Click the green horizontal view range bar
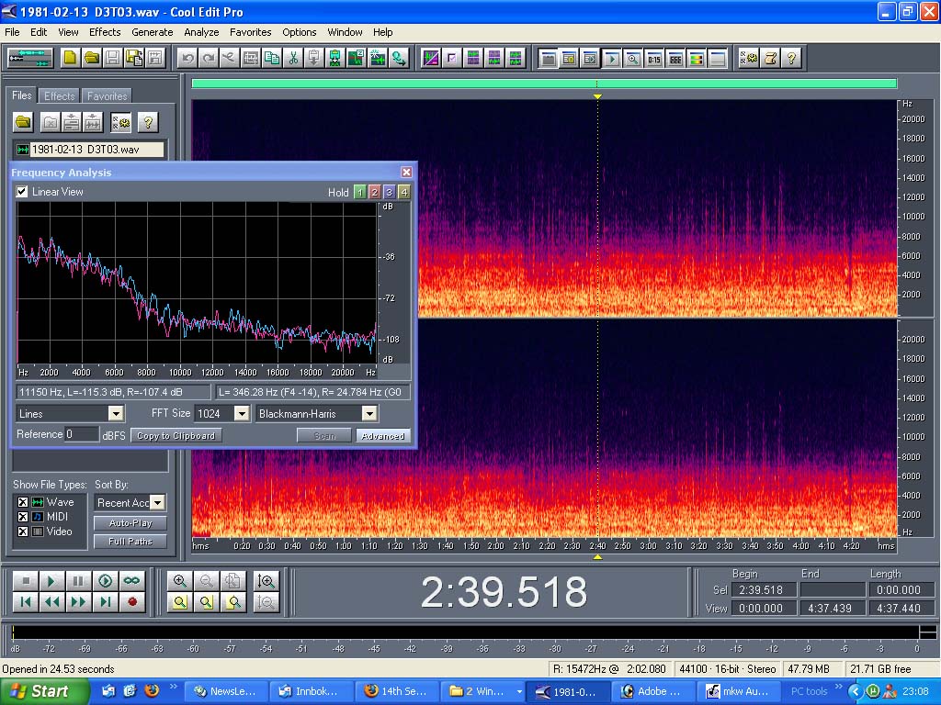941x705 pixels. click(544, 84)
